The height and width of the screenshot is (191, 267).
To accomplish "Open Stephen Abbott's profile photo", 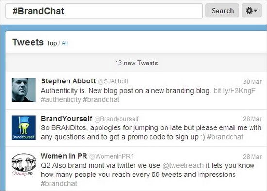I will pyautogui.click(x=24, y=90).
